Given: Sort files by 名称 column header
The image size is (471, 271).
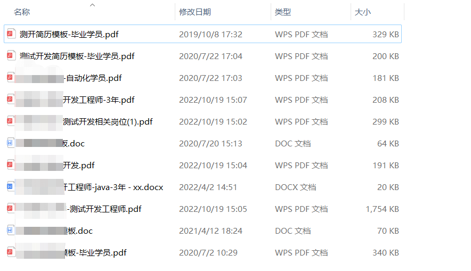Looking at the screenshot, I should 22,12.
